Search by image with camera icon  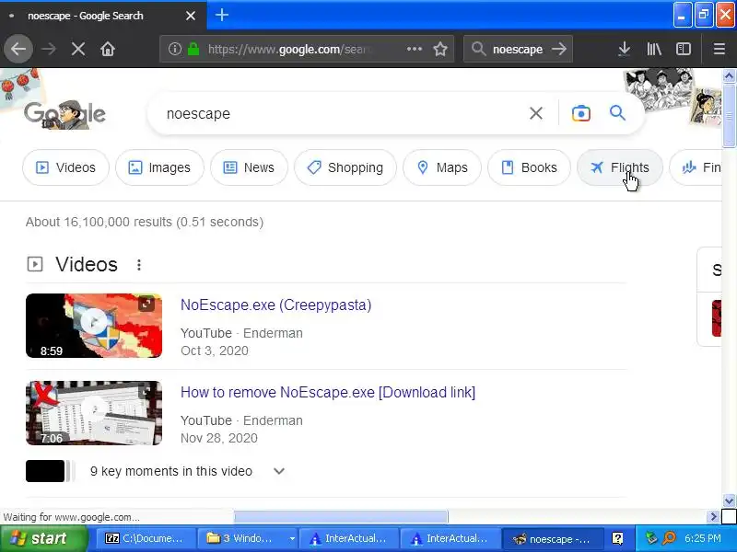click(581, 113)
